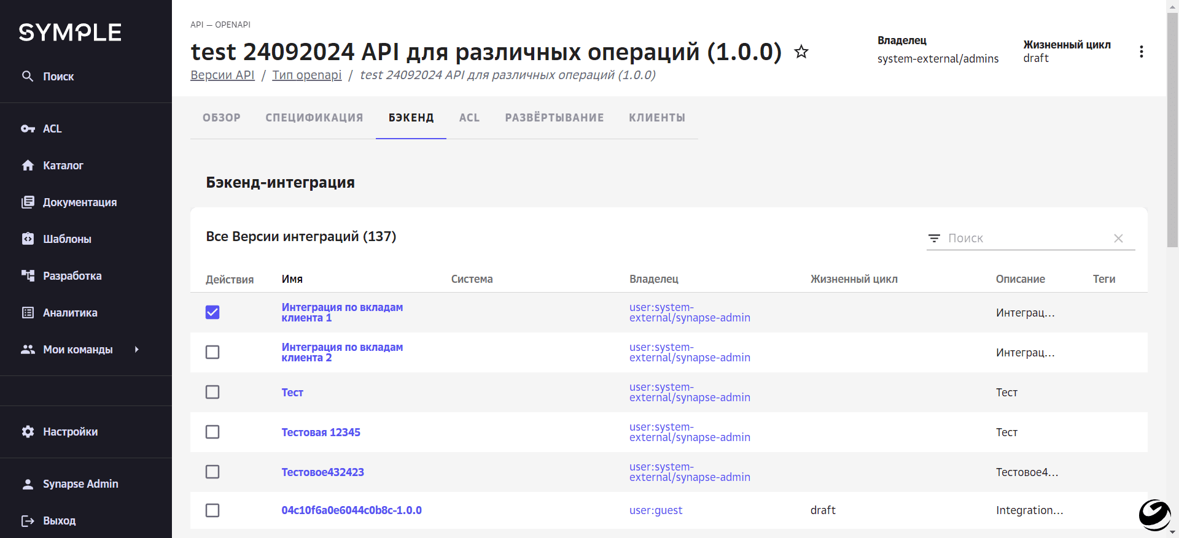Click the Настройки gear icon

point(28,431)
